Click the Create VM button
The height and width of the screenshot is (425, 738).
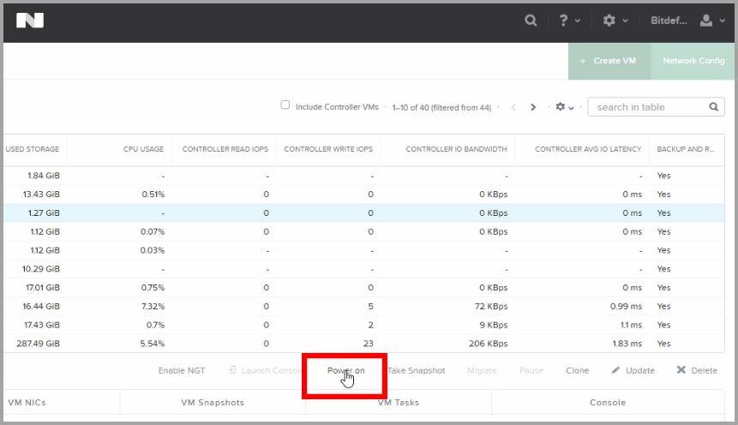[x=608, y=61]
